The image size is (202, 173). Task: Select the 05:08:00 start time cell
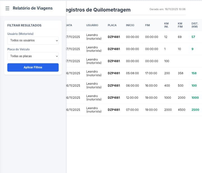click(x=132, y=73)
